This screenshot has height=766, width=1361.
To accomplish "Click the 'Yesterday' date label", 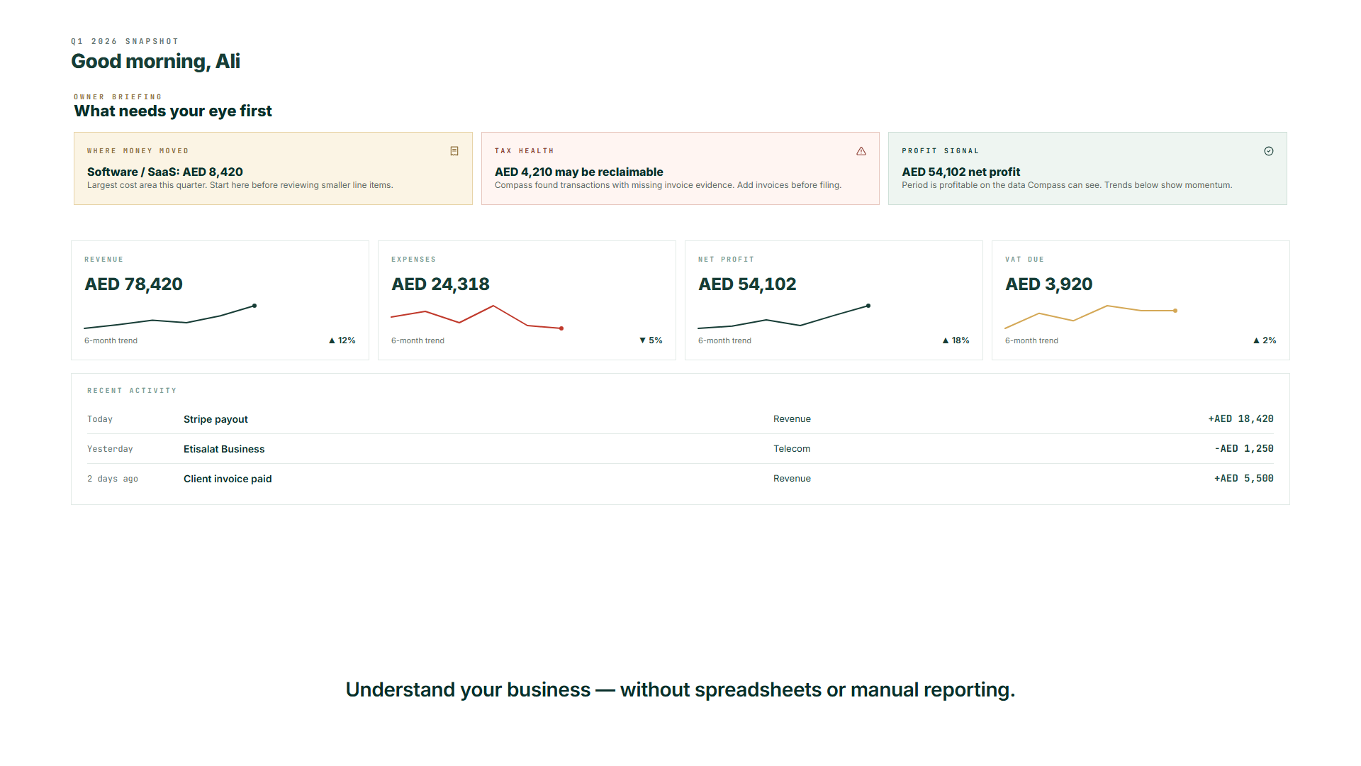I will (x=110, y=449).
